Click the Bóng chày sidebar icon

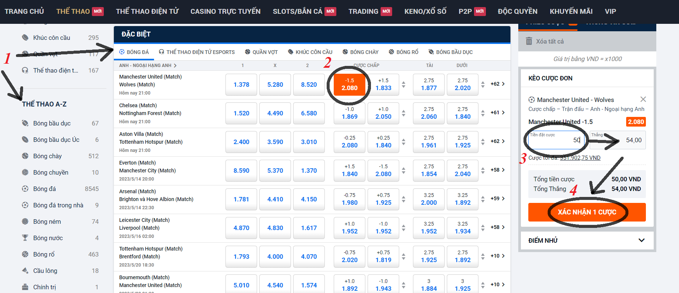tap(25, 156)
